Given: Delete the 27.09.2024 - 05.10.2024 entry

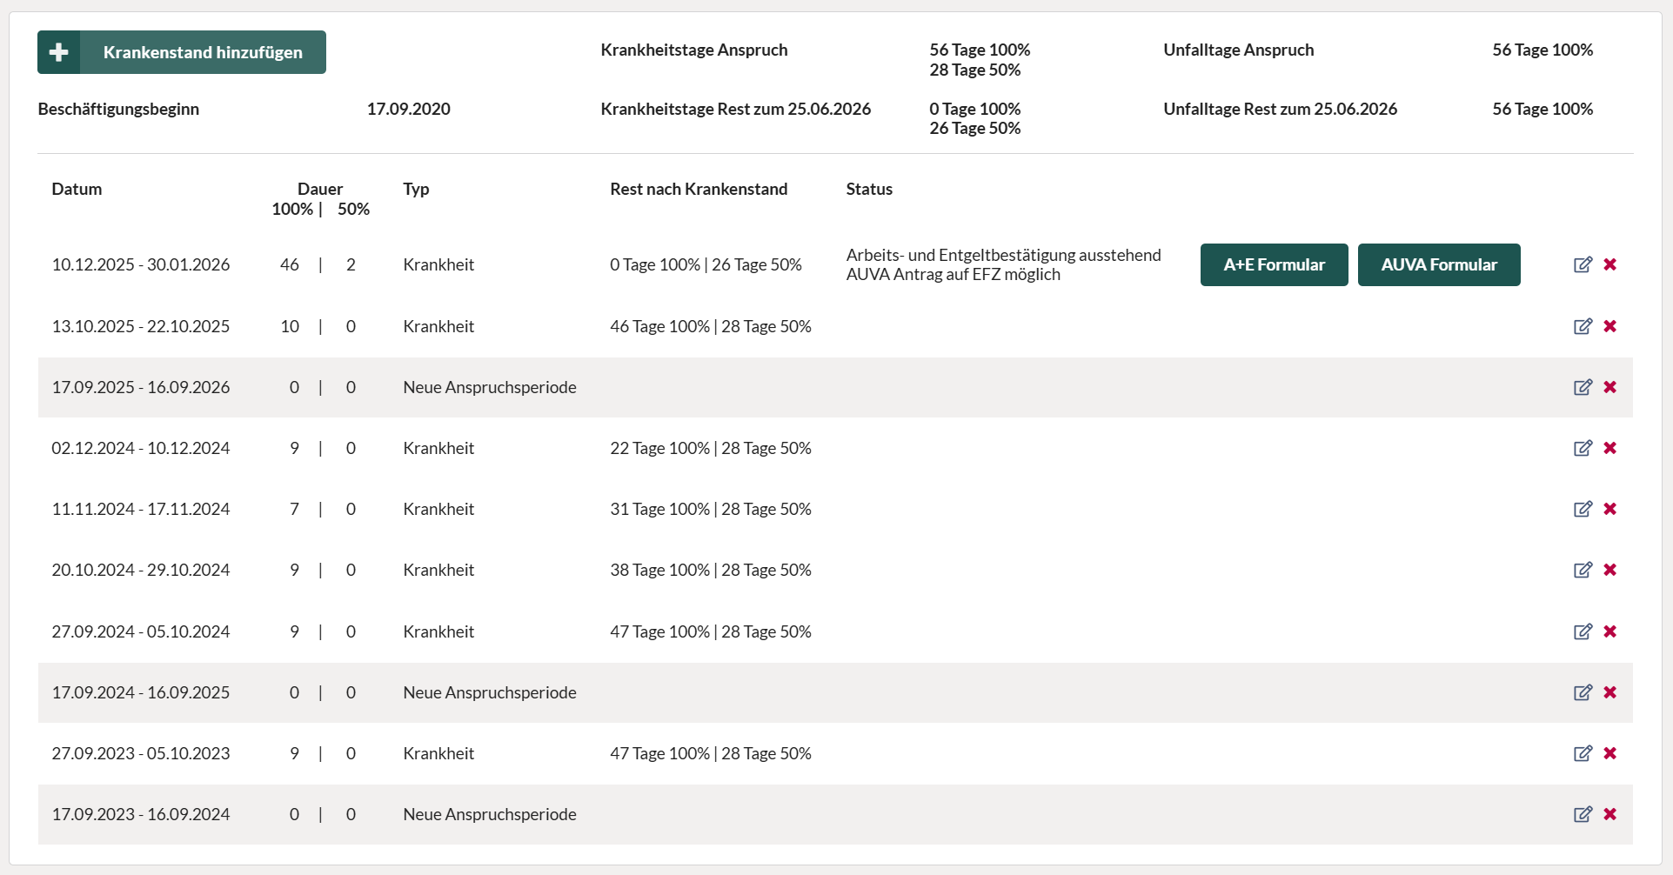Looking at the screenshot, I should (x=1610, y=631).
